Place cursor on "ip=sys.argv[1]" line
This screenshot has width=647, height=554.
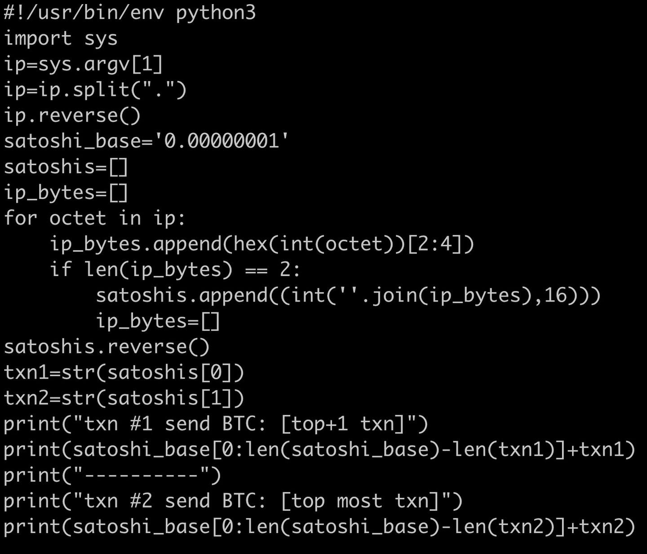point(83,64)
